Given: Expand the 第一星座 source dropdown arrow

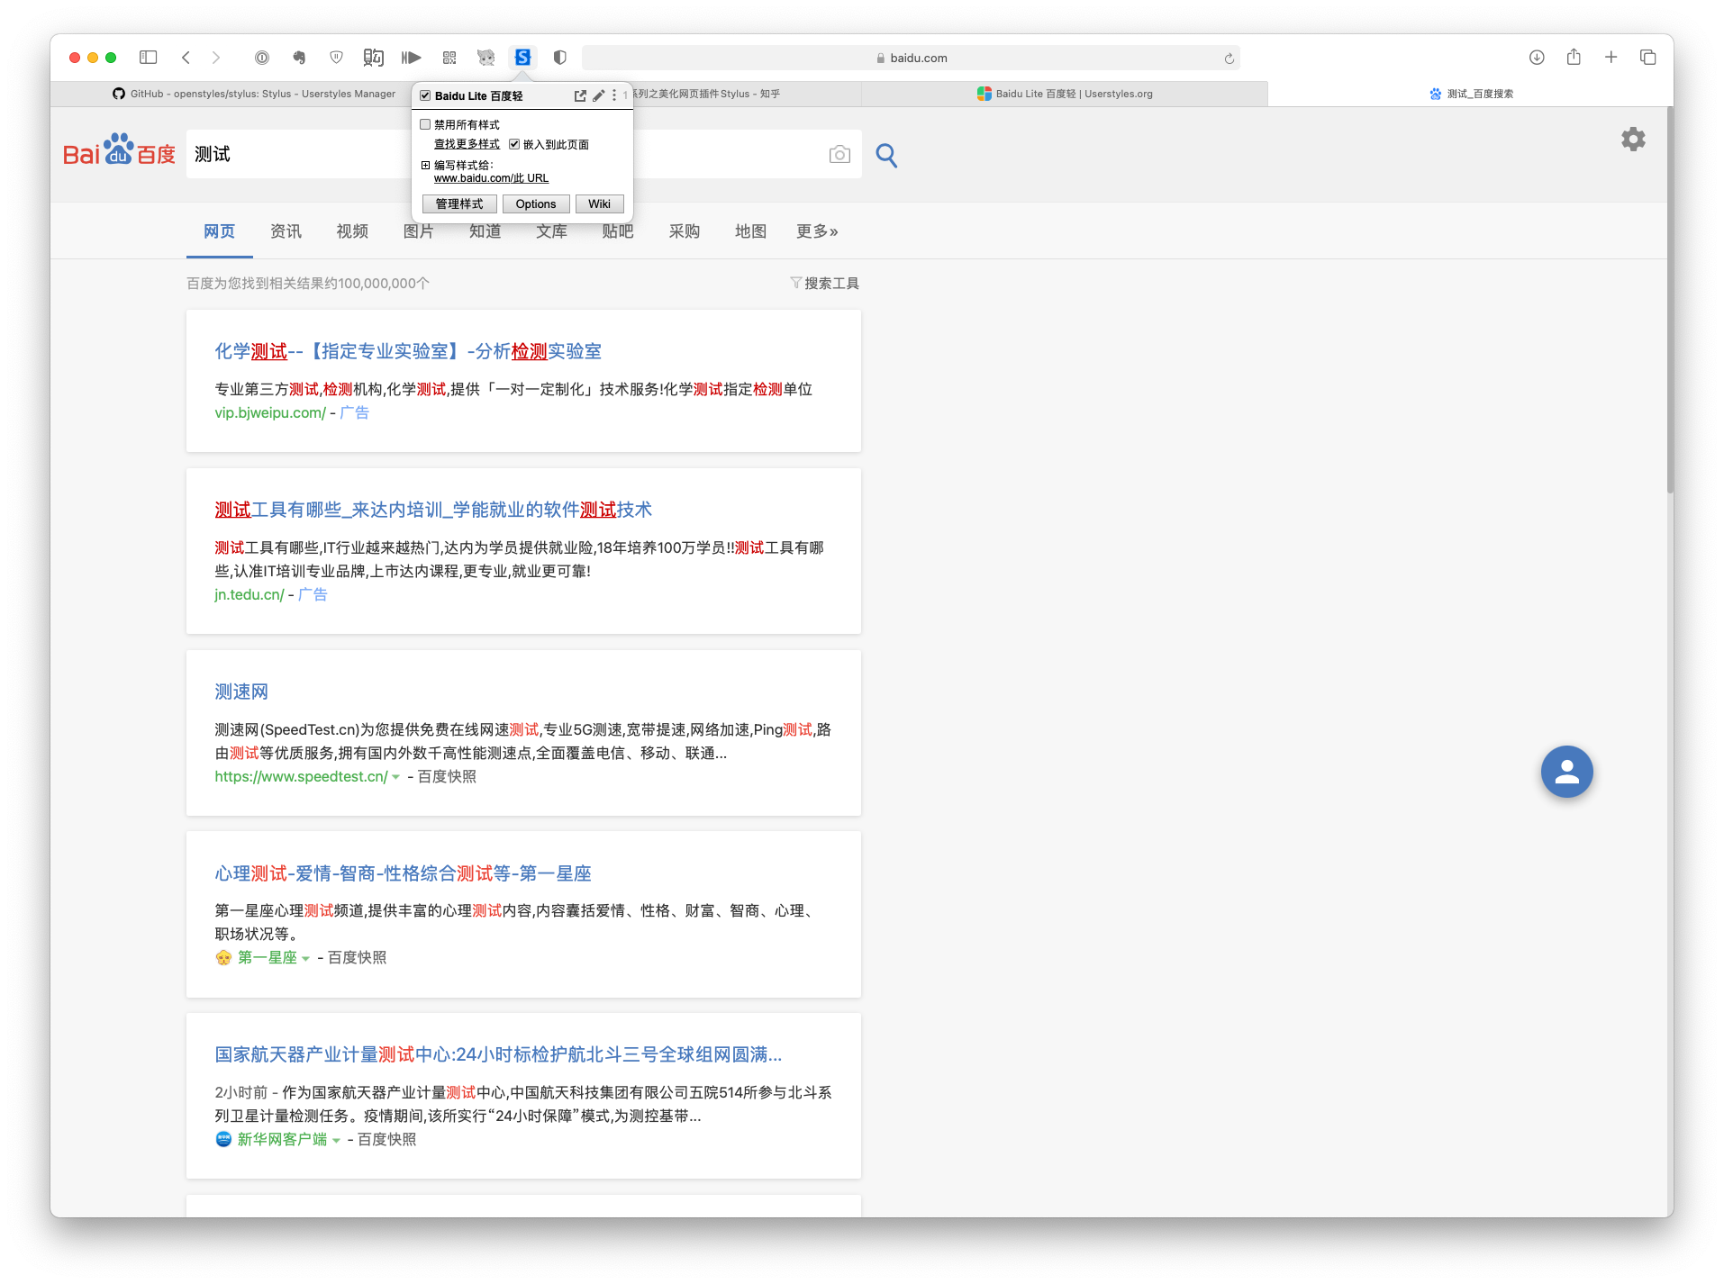Looking at the screenshot, I should (x=305, y=958).
